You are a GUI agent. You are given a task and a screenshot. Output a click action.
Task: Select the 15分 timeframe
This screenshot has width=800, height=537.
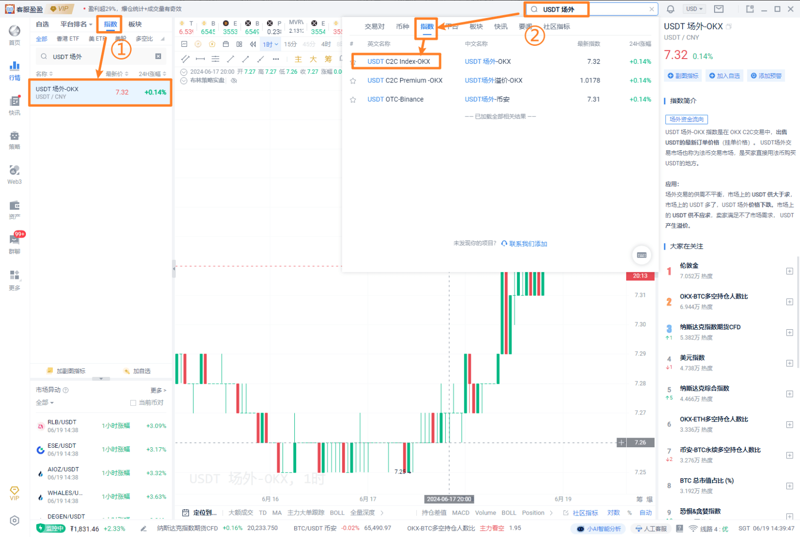click(x=290, y=44)
